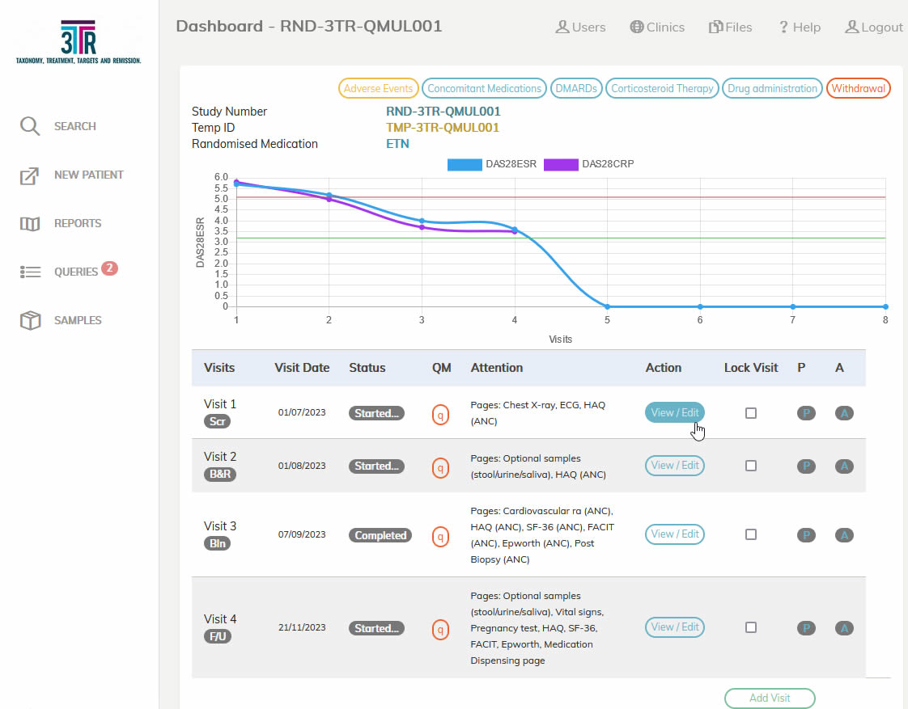Tick the Lock Visit checkbox for Visit 2
908x709 pixels.
click(751, 466)
